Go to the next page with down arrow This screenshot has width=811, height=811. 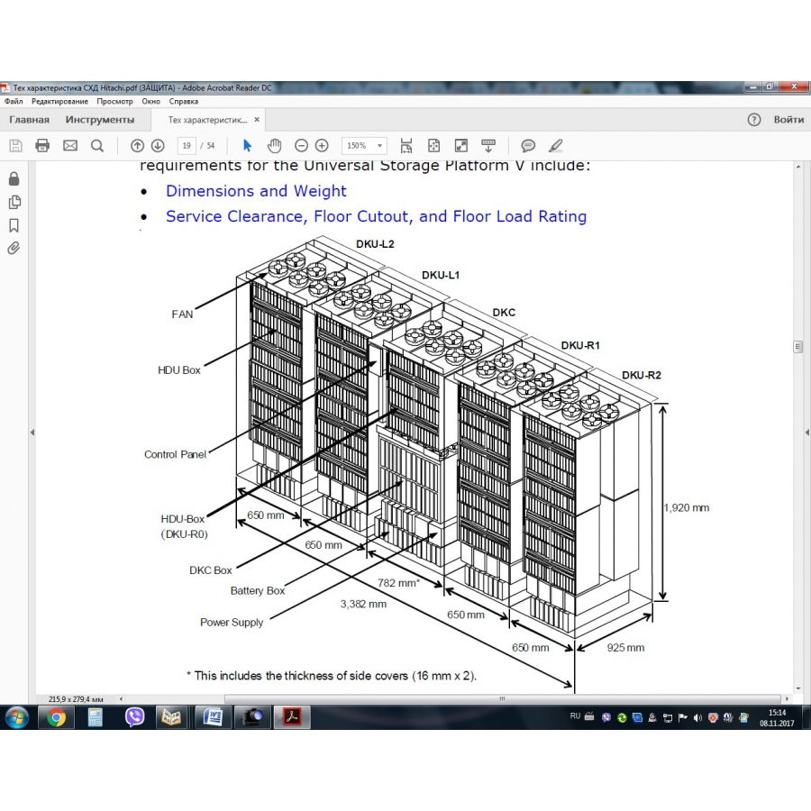(x=158, y=145)
